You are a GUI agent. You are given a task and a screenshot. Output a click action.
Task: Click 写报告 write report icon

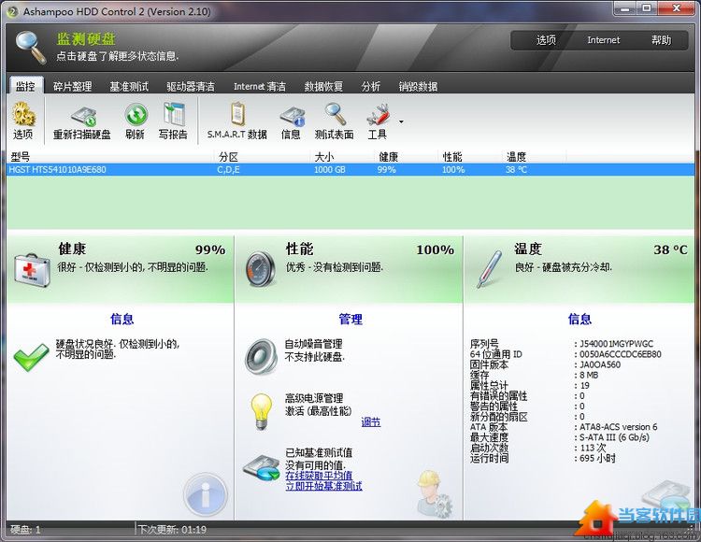tap(174, 114)
